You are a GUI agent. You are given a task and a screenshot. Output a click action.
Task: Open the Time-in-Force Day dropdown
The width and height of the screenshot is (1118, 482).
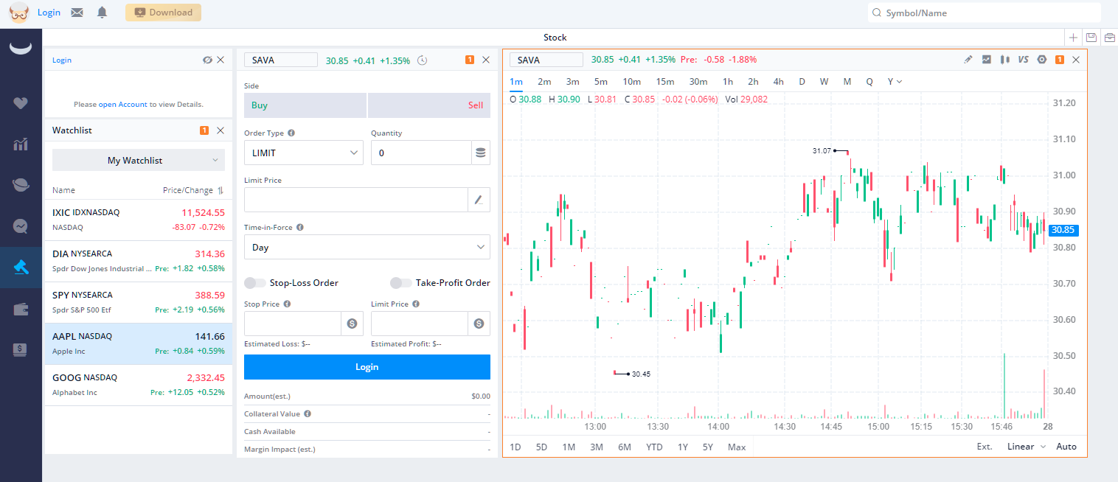pyautogui.click(x=367, y=247)
